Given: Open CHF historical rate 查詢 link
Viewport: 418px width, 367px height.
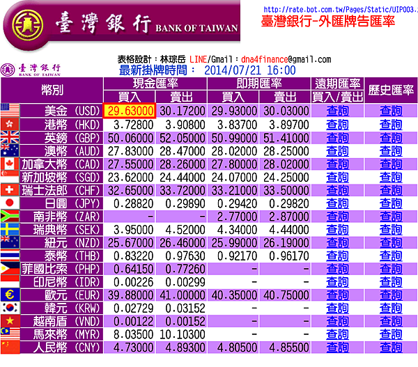Looking at the screenshot, I should 391,190.
